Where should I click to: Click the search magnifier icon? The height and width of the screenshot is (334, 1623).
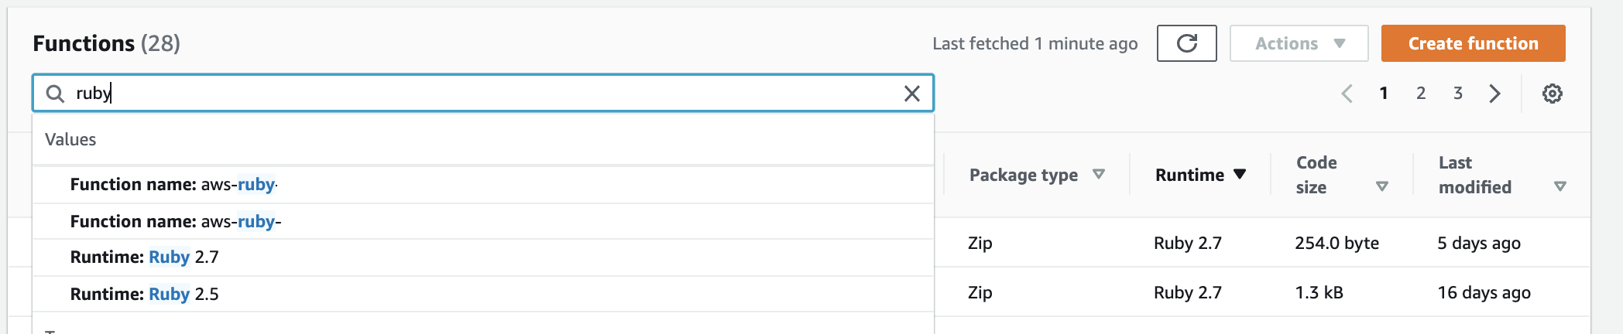[55, 94]
